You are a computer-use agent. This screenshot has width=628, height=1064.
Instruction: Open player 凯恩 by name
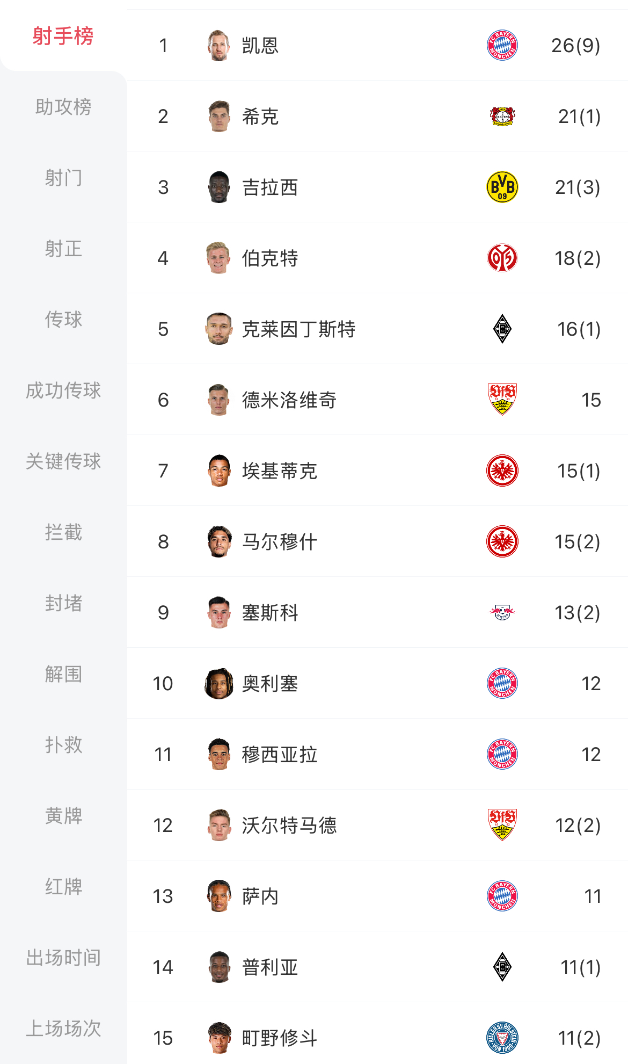(260, 46)
